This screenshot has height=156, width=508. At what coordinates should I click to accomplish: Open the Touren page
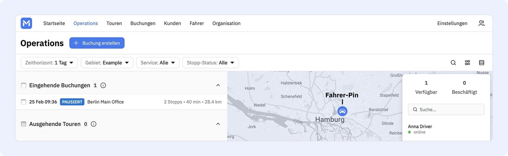114,23
